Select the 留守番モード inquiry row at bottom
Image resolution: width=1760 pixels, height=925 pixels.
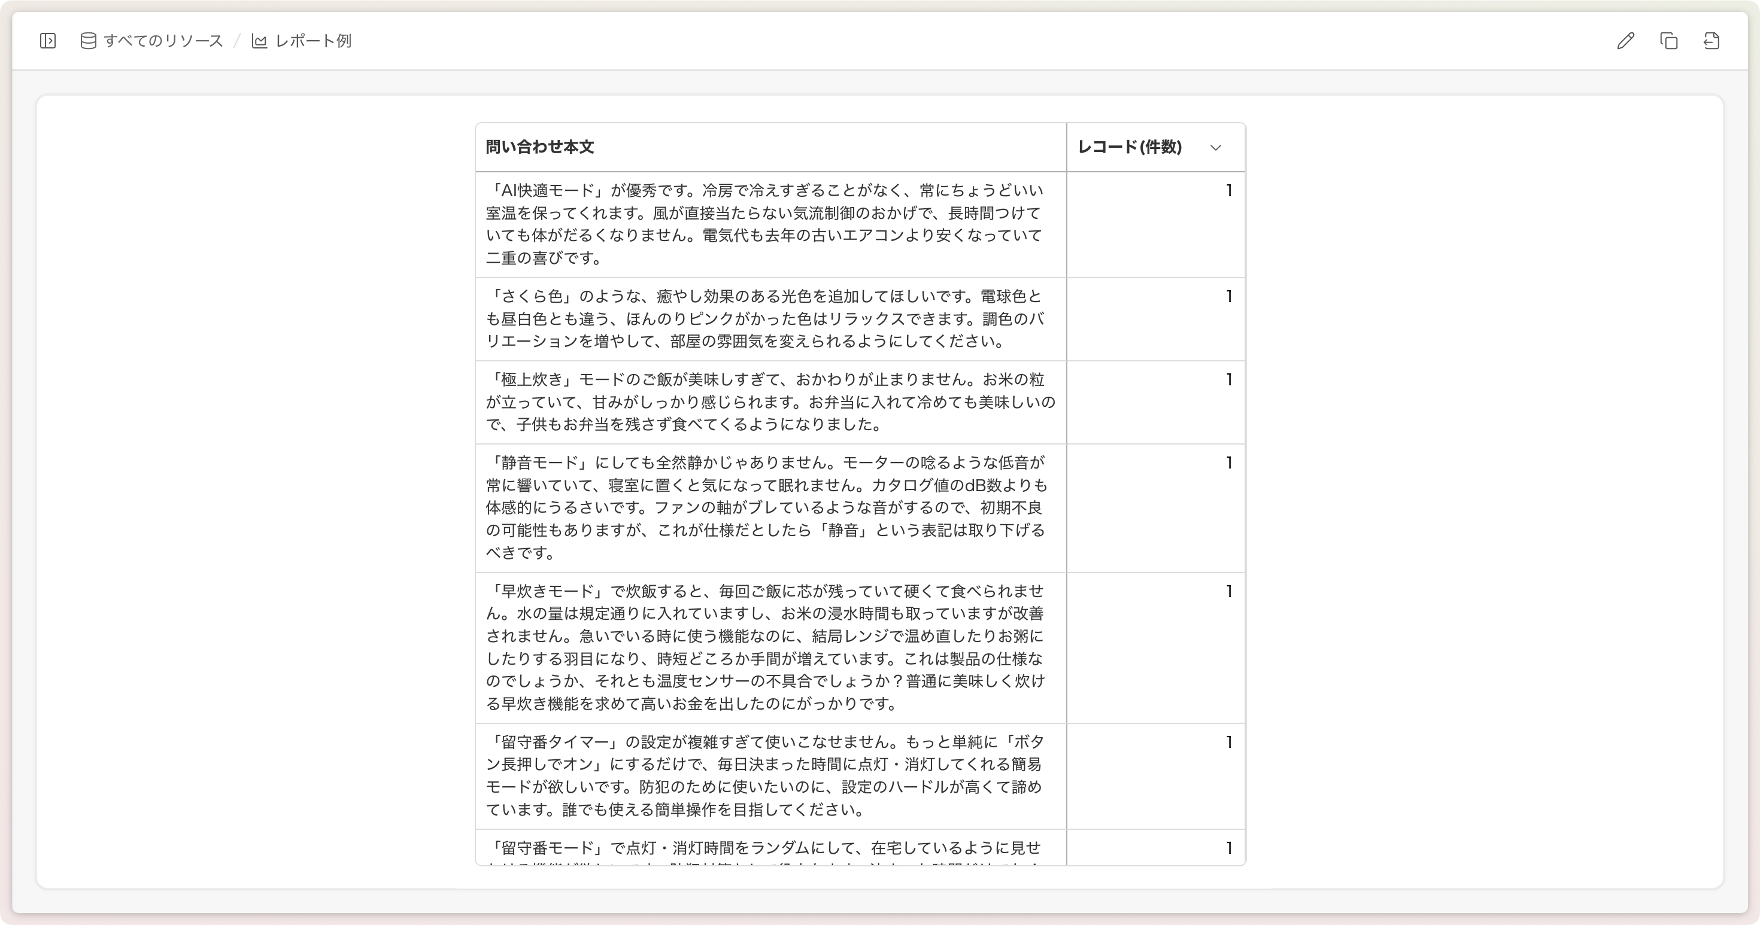coord(860,848)
